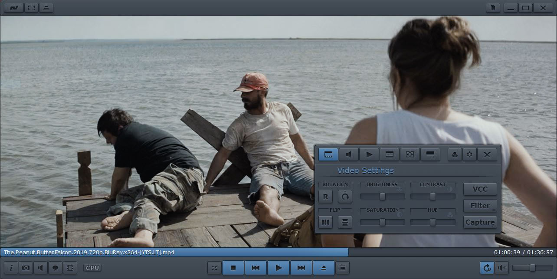Open the control panel with the sliders icon
557x279 pixels.
214,268
